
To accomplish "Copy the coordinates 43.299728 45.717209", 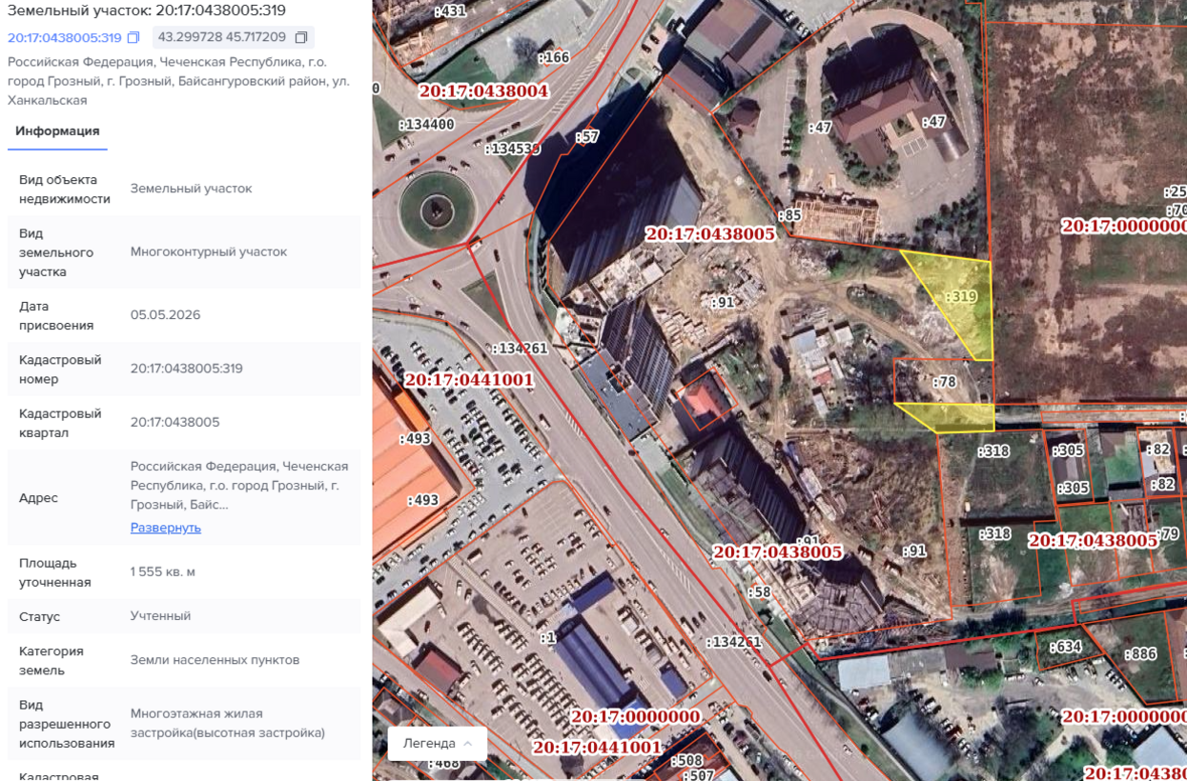I will point(301,38).
